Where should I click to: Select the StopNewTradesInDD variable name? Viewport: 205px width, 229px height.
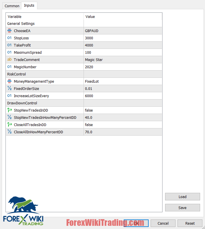click(x=31, y=110)
